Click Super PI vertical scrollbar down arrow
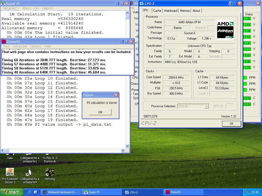This screenshot has height=196, width=262. pos(127,146)
